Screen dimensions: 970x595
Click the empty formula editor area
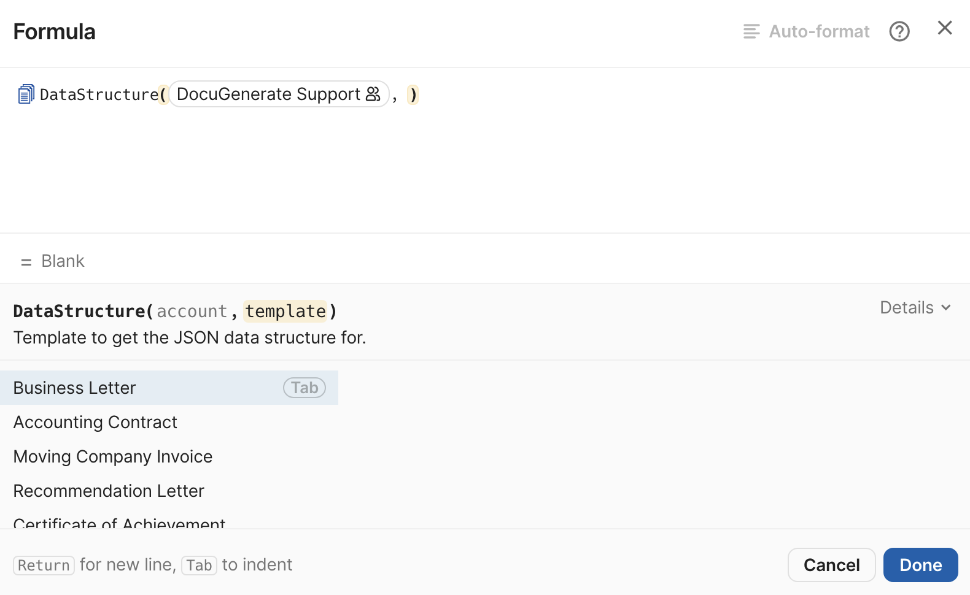coord(485,172)
